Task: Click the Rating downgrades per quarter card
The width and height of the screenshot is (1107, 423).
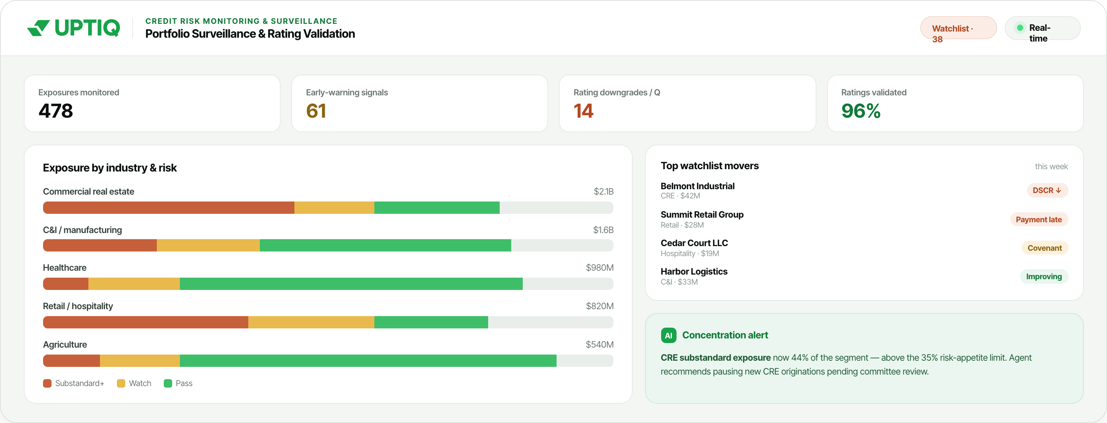Action: click(687, 103)
